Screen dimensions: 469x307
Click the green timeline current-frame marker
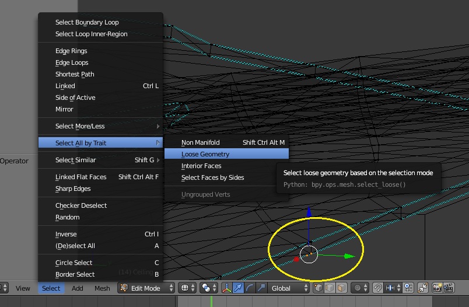coord(212,301)
